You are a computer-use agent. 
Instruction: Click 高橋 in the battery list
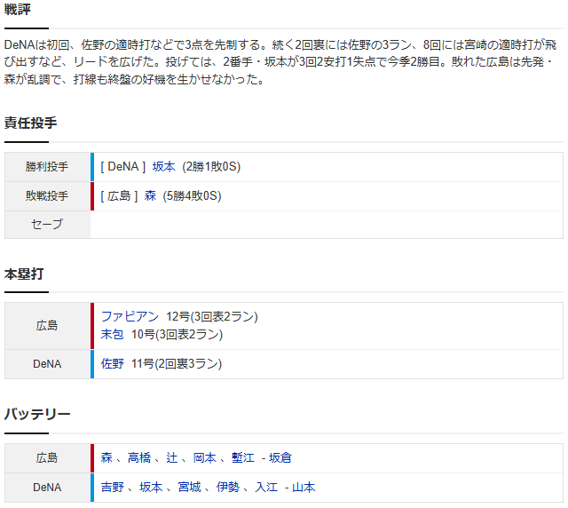[139, 457]
